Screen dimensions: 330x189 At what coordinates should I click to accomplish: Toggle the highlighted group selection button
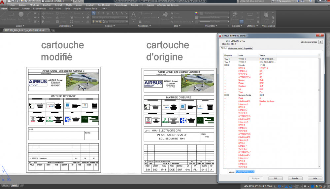(x=242, y=21)
